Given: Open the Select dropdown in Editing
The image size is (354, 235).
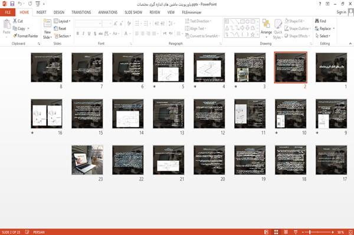Looking at the screenshot, I should coord(323,36).
